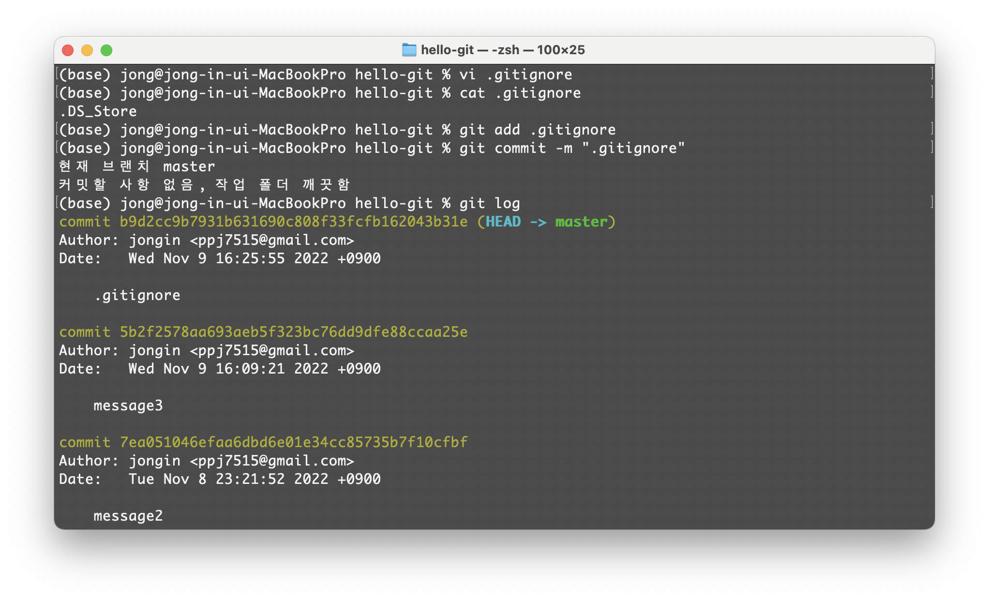
Task: Click the email address under first commit
Action: 272,240
